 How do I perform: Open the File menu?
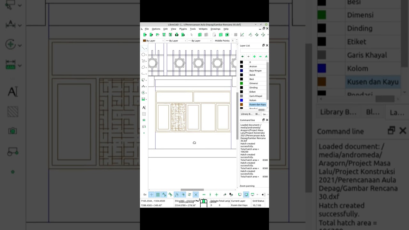click(147, 29)
